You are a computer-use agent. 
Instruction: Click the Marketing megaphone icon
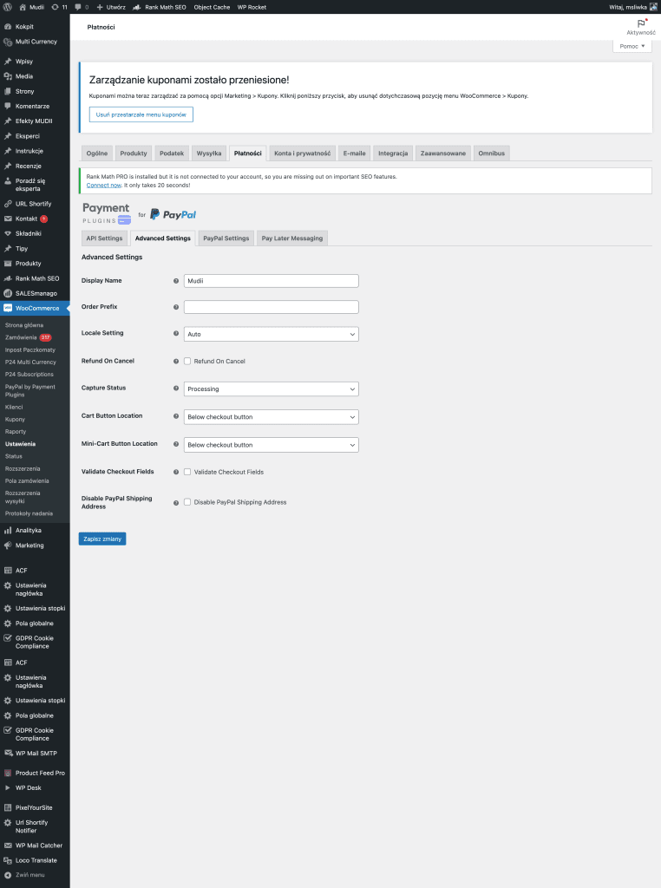pos(8,545)
